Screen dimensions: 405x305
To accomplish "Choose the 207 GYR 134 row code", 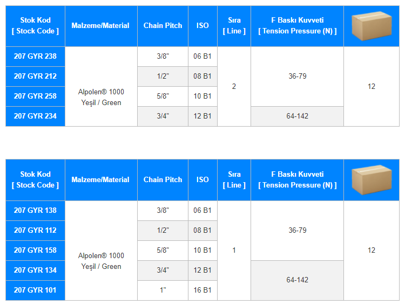I will pos(35,271).
